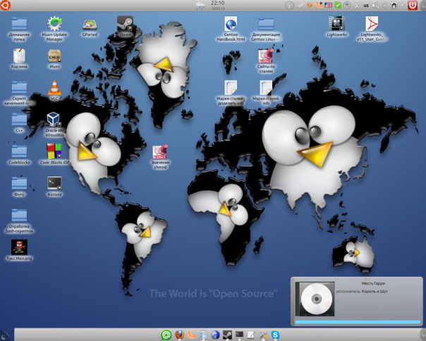
Task: Open the clock showing 22:10
Action: [218, 4]
